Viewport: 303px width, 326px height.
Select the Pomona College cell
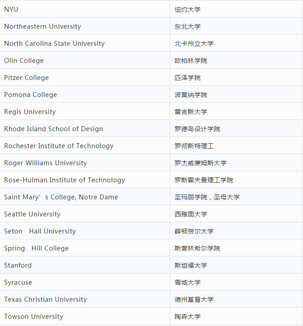click(31, 95)
